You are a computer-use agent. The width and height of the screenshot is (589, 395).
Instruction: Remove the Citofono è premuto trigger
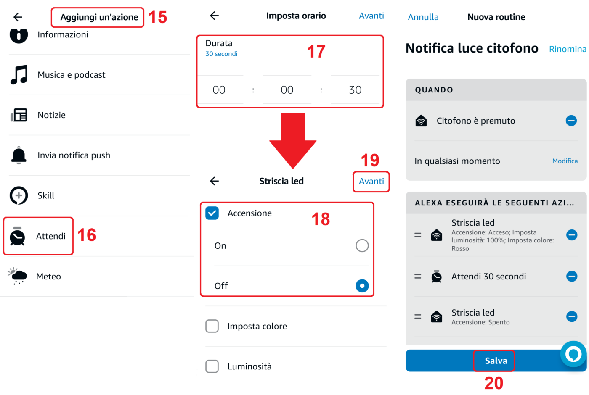[571, 121]
